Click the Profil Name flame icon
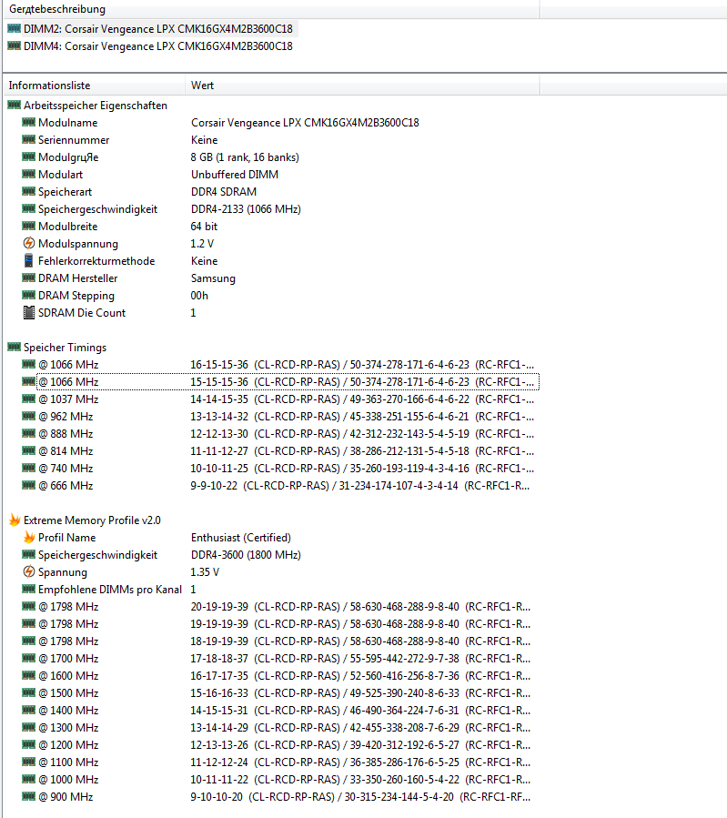Image resolution: width=727 pixels, height=818 pixels. click(x=29, y=537)
